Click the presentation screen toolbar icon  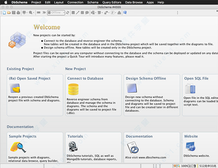[24, 13]
